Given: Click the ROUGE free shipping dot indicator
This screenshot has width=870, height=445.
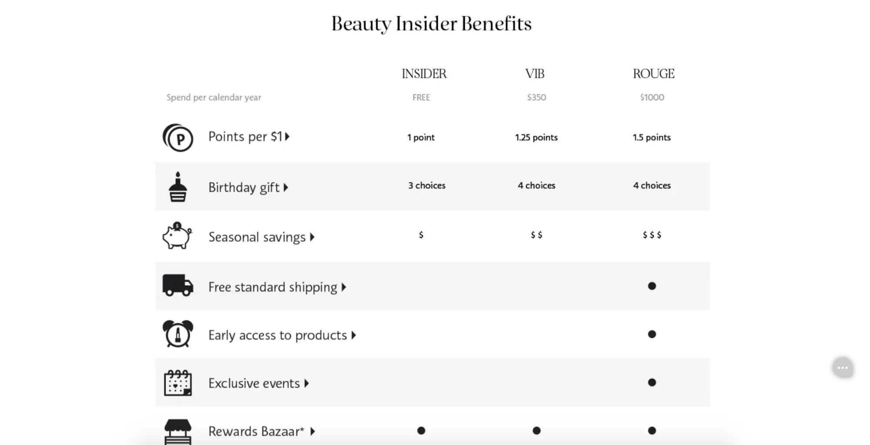Looking at the screenshot, I should 652,286.
